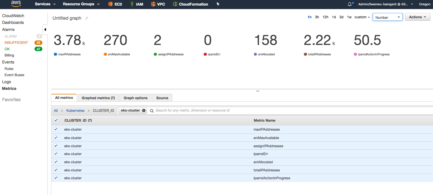This screenshot has width=433, height=195.
Task: Uncheck the totalIPAddresses metric row
Action: 56,170
